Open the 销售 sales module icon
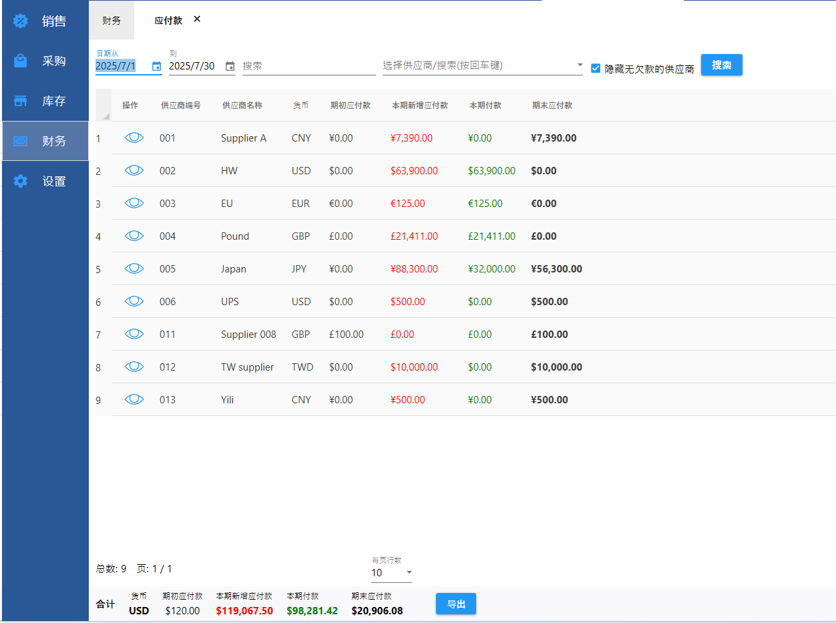This screenshot has width=836, height=623. click(21, 21)
